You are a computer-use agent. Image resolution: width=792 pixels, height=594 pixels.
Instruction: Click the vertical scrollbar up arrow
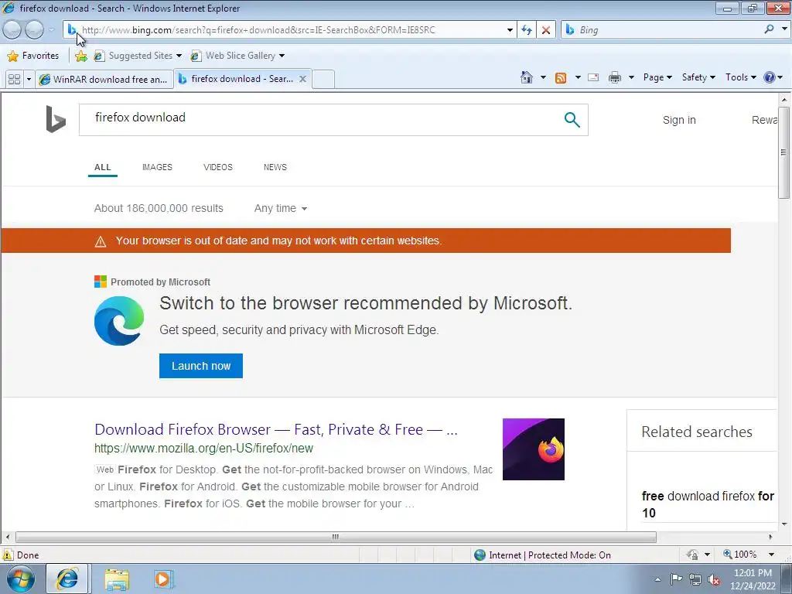(784, 99)
